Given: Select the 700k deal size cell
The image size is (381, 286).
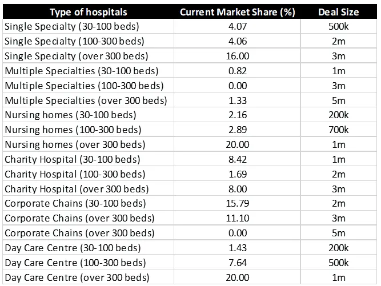Looking at the screenshot, I should pos(339,130).
